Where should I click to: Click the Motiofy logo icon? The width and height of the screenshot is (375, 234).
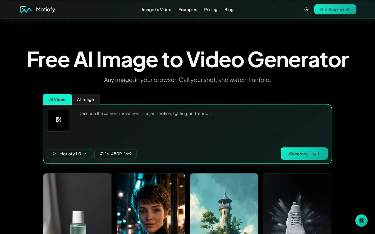tap(26, 9)
